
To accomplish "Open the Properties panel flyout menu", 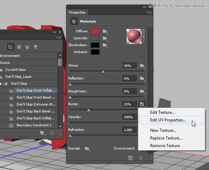I will 149,12.
